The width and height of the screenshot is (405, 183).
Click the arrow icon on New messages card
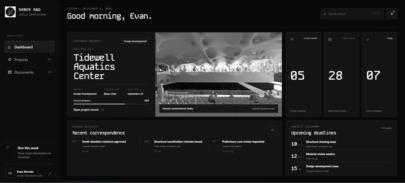click(x=368, y=40)
